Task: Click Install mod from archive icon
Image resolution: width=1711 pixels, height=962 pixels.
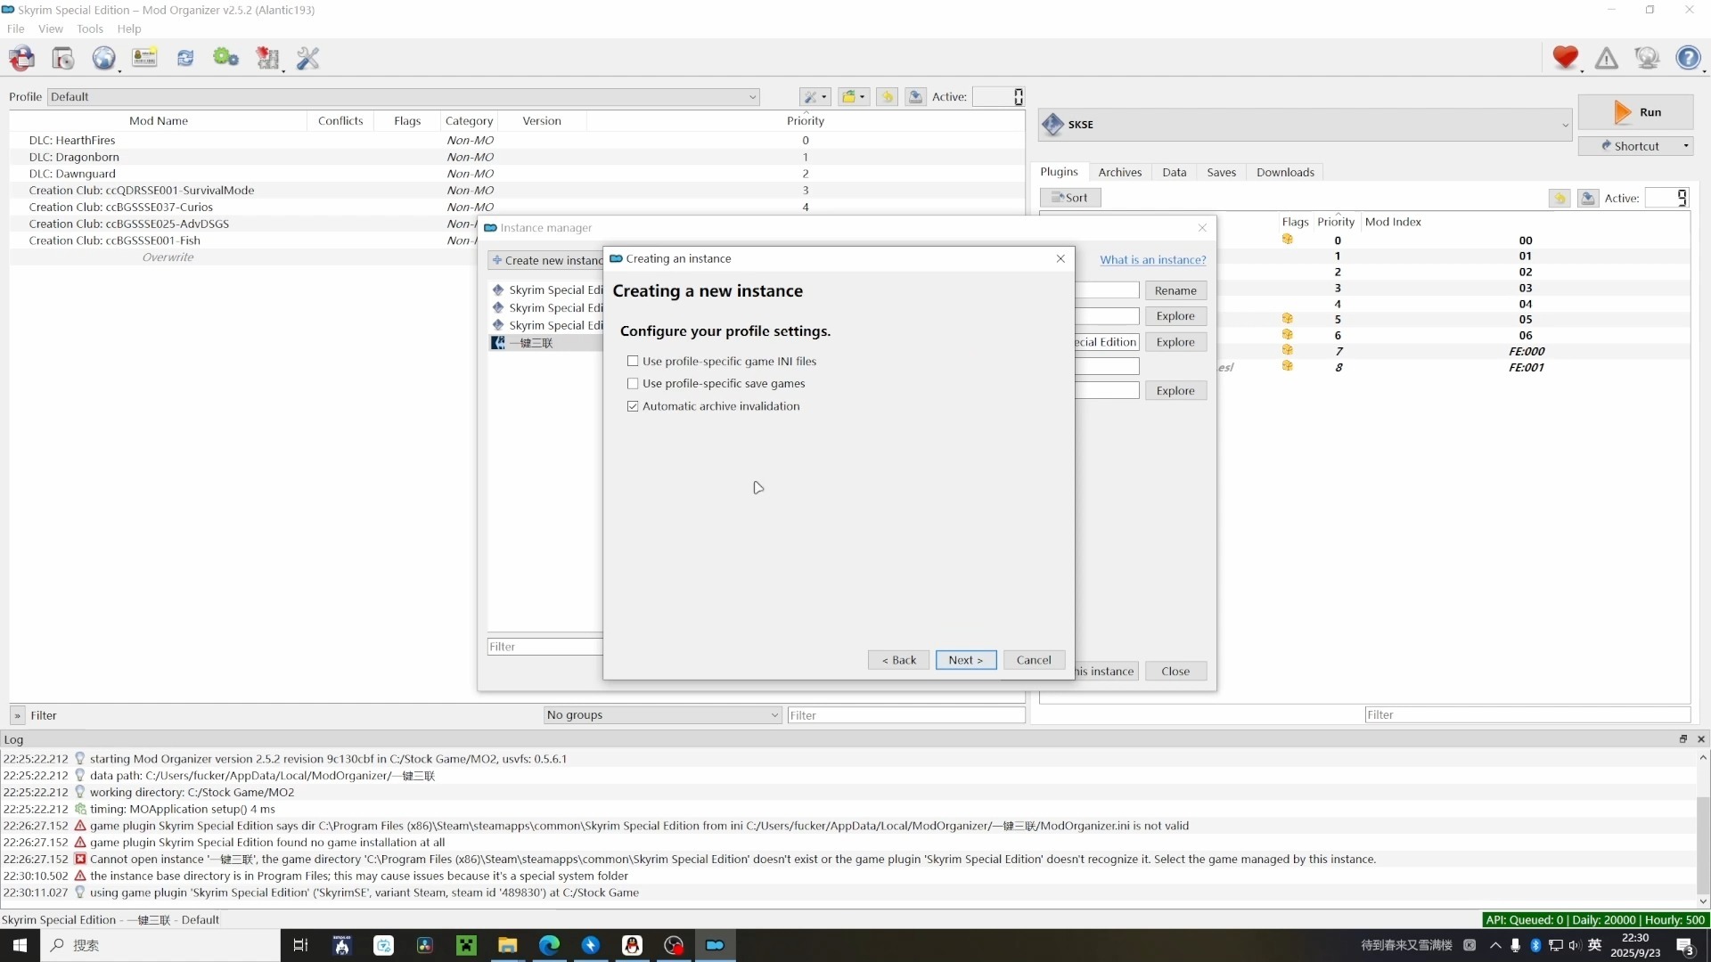Action: pyautogui.click(x=62, y=59)
